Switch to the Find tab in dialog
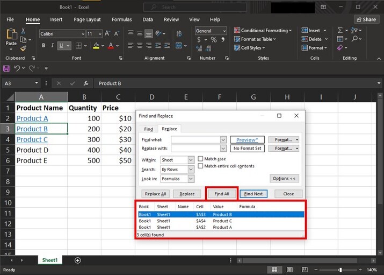This screenshot has width=384, height=275. [x=148, y=129]
